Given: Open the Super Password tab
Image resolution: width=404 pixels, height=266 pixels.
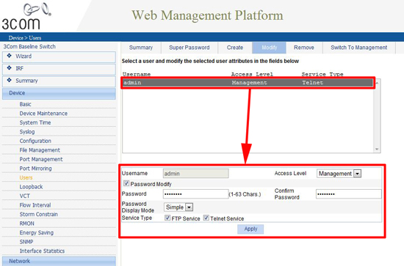Looking at the screenshot, I should (x=190, y=48).
